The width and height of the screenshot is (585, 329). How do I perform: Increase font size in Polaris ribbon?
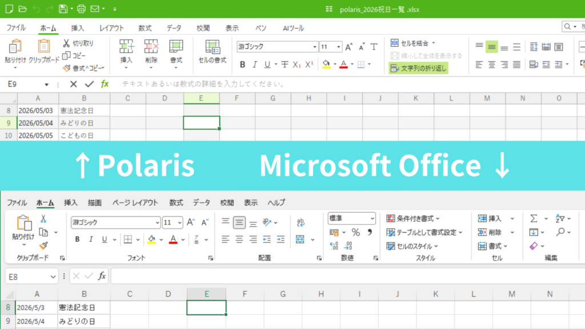(348, 47)
